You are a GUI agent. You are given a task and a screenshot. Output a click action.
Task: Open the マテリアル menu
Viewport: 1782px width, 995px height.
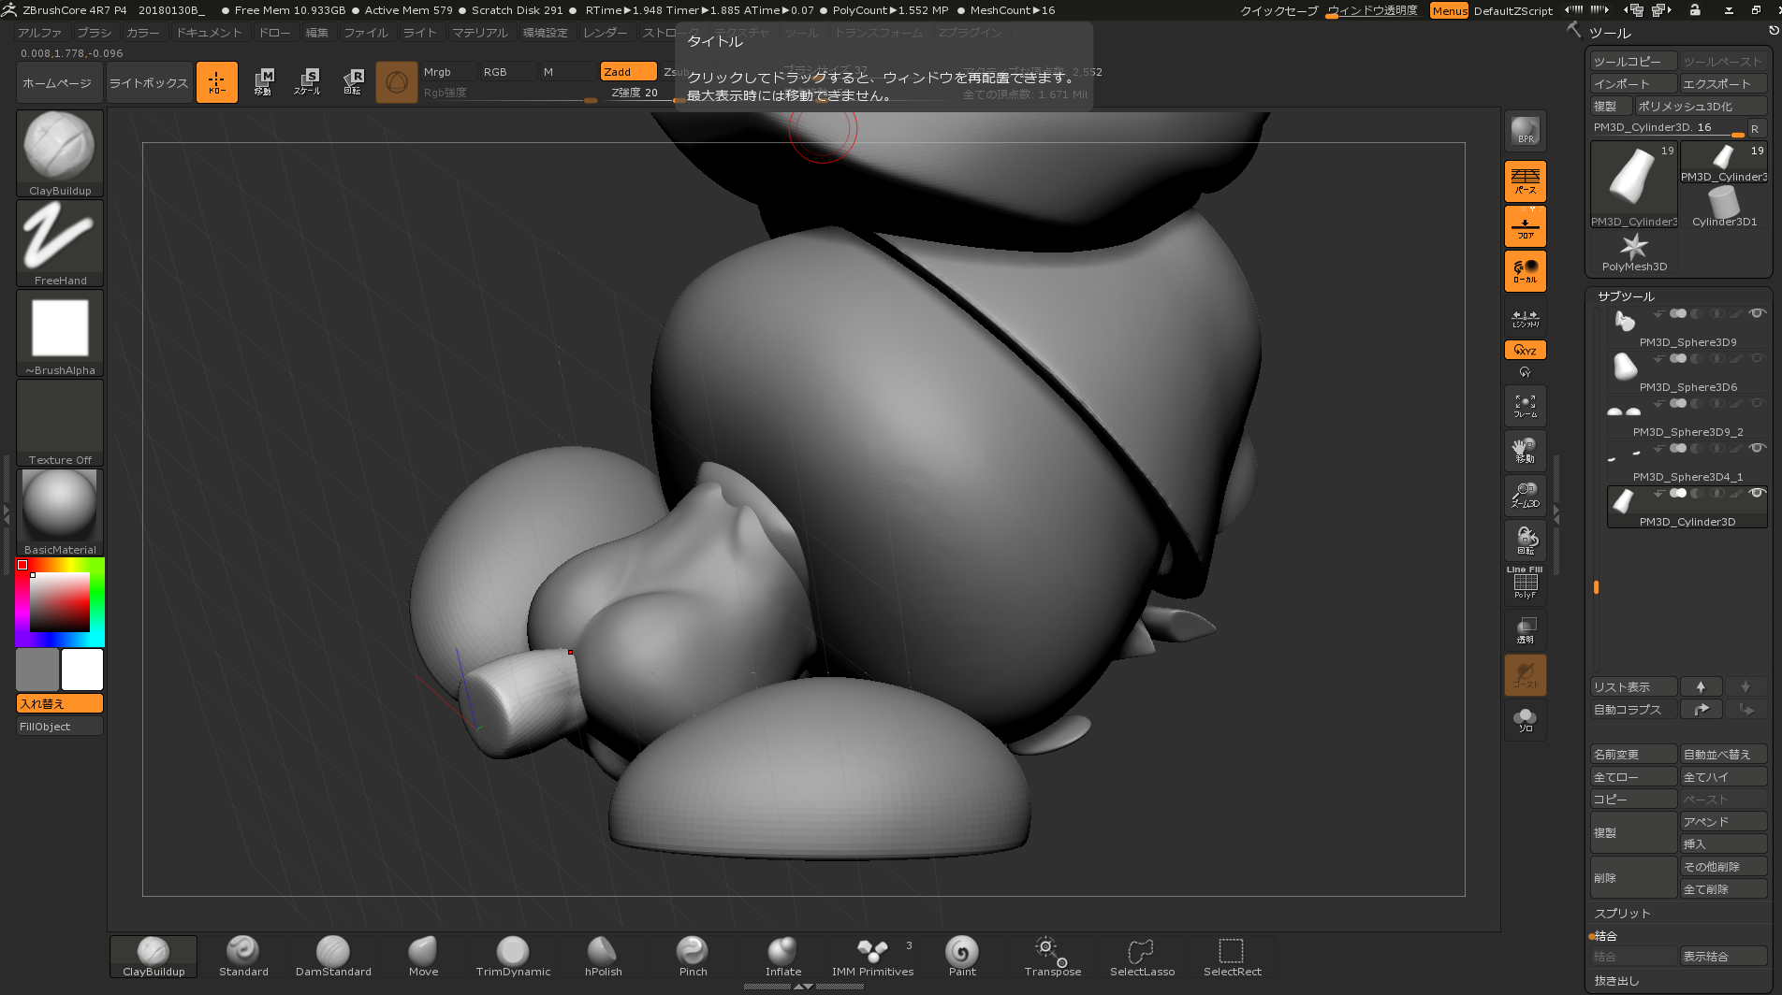(479, 33)
